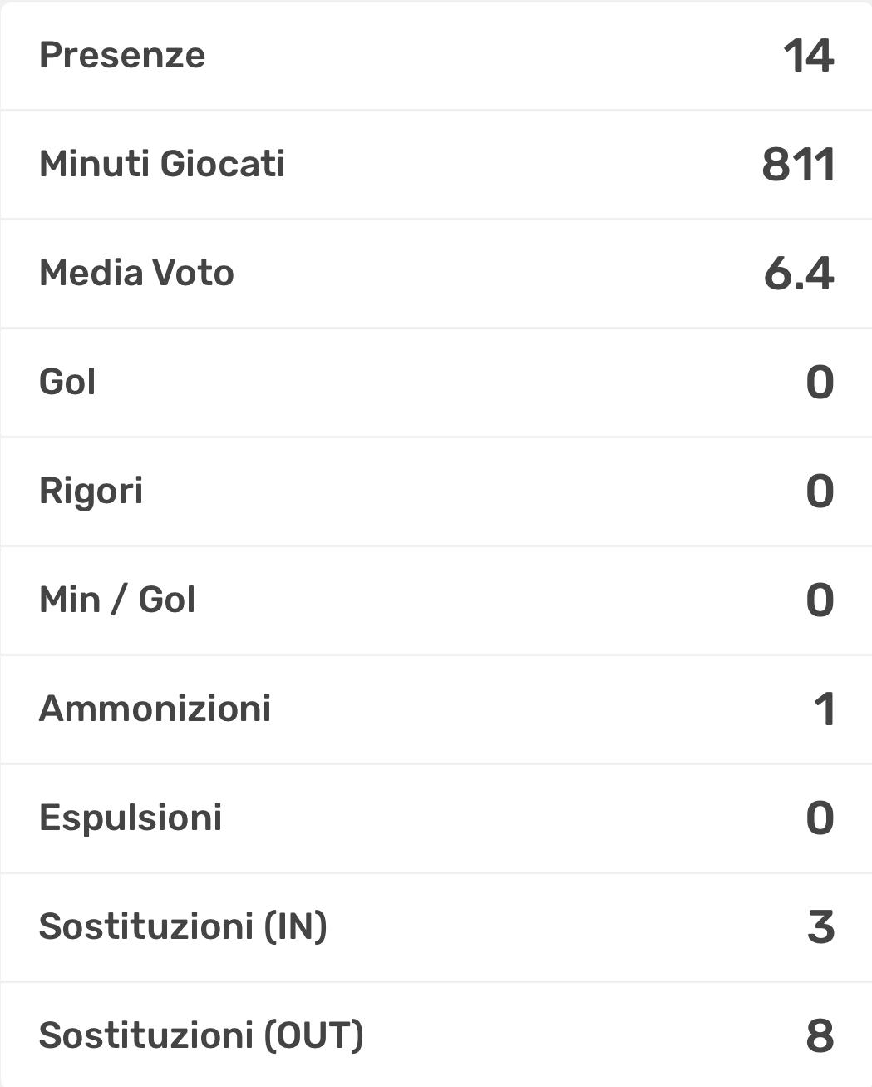Viewport: 872px width, 1087px height.
Task: Tap the Minuti Giocati label
Action: point(162,164)
